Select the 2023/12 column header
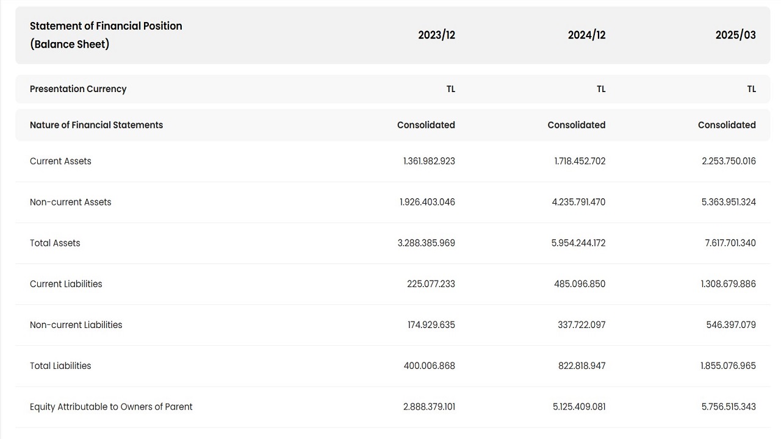The height and width of the screenshot is (439, 781). click(436, 35)
